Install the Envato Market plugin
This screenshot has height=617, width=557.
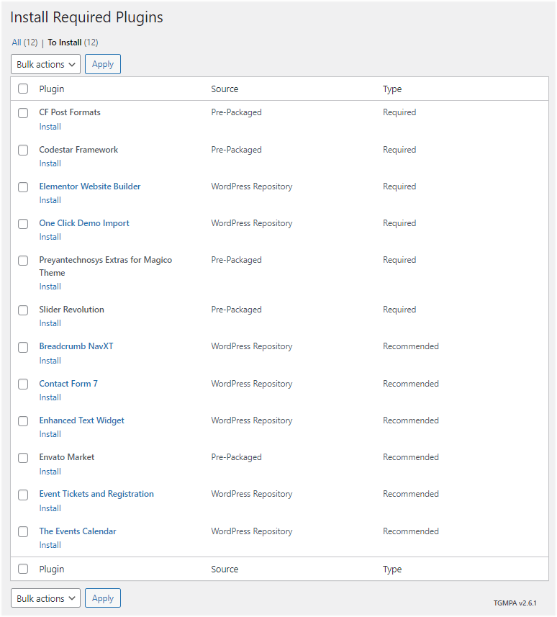[50, 472]
